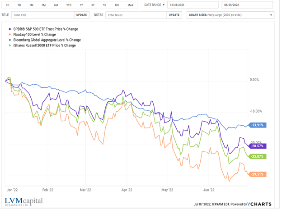
Task: Select the 6M time range
Action: (56, 5)
